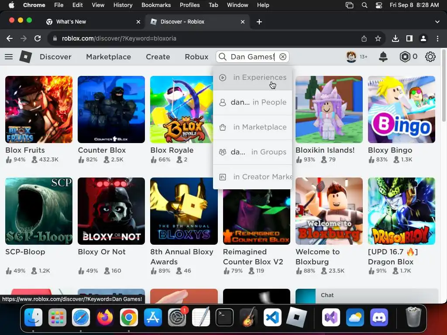The width and height of the screenshot is (447, 335).
Task: Reload the current page
Action: 38,38
